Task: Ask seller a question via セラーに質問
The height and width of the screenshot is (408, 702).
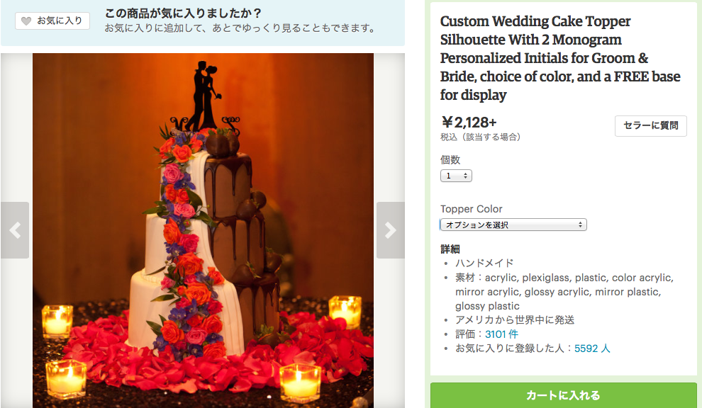Action: pos(650,125)
